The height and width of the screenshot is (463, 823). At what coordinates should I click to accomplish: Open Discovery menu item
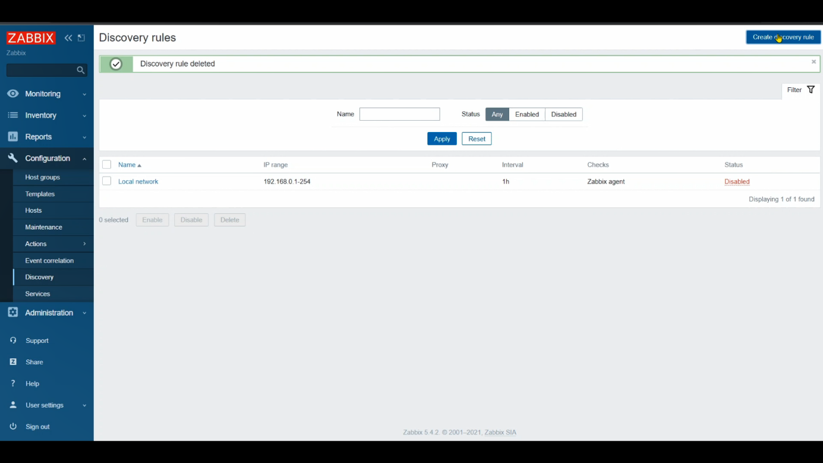pyautogui.click(x=53, y=277)
